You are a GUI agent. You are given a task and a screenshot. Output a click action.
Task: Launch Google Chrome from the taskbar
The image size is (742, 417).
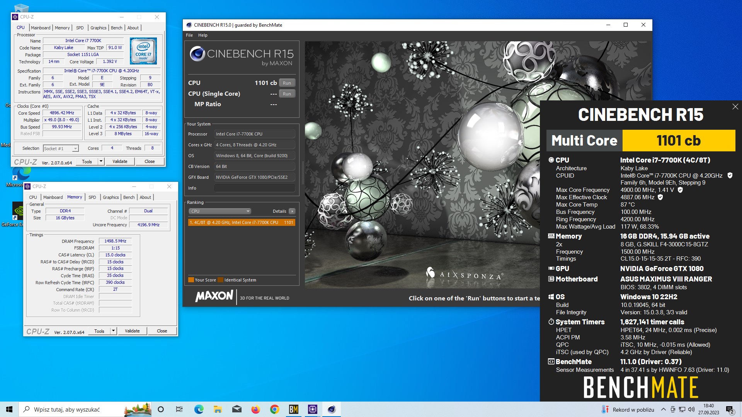[x=275, y=409]
